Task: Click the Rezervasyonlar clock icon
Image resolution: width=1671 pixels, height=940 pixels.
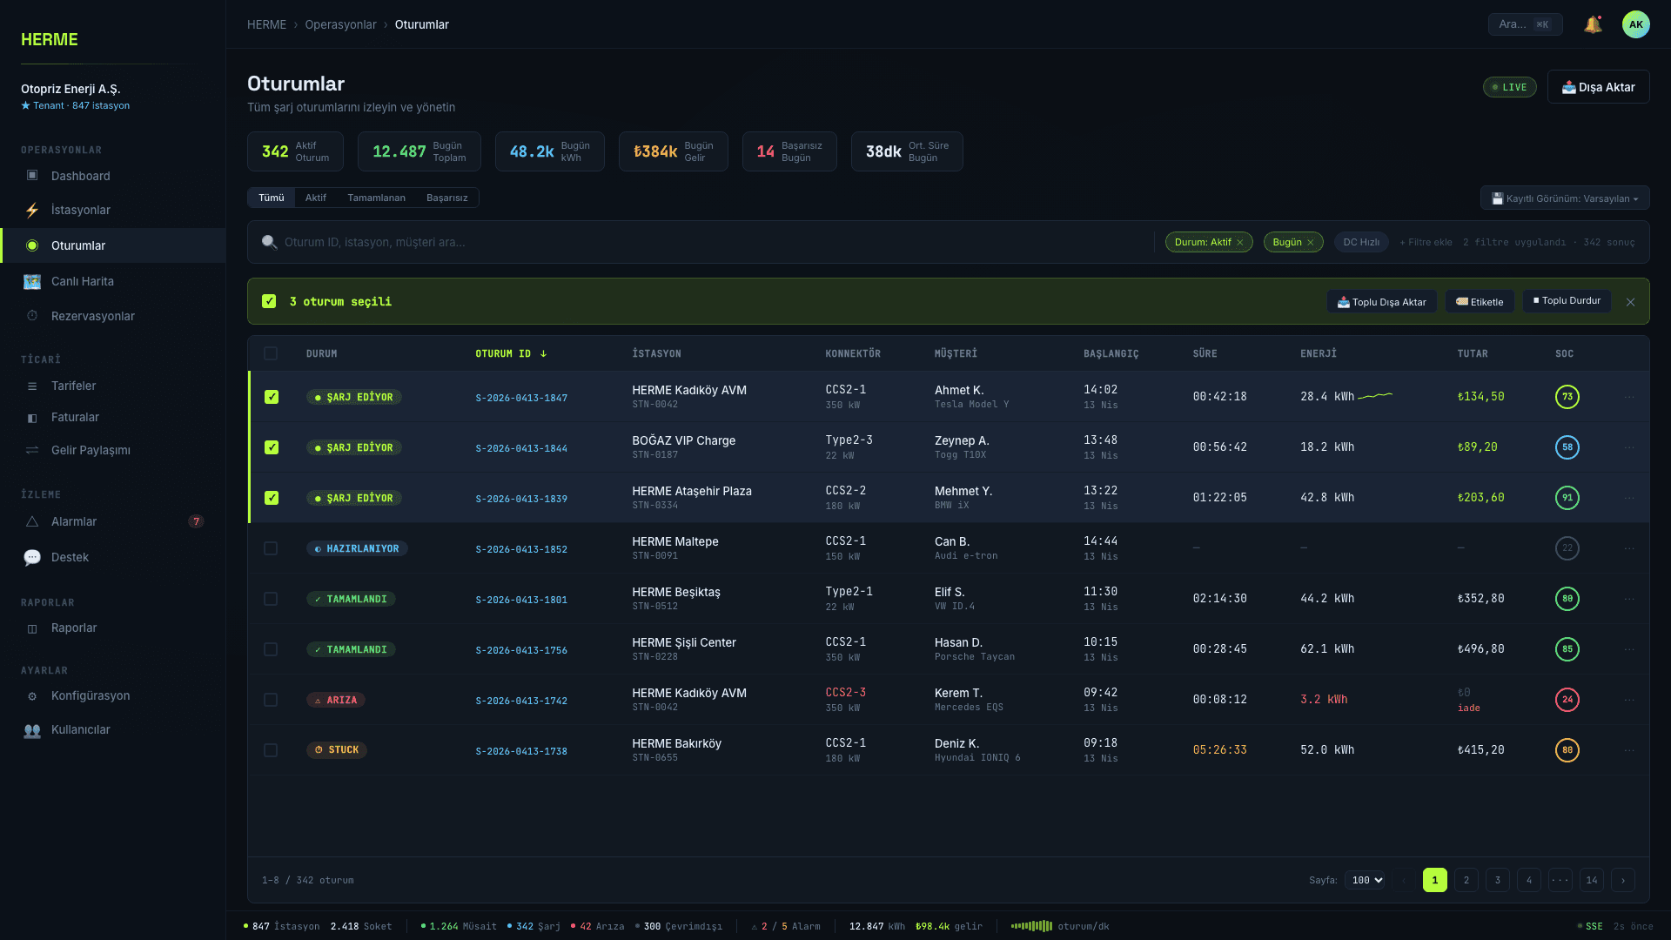Action: tap(32, 316)
